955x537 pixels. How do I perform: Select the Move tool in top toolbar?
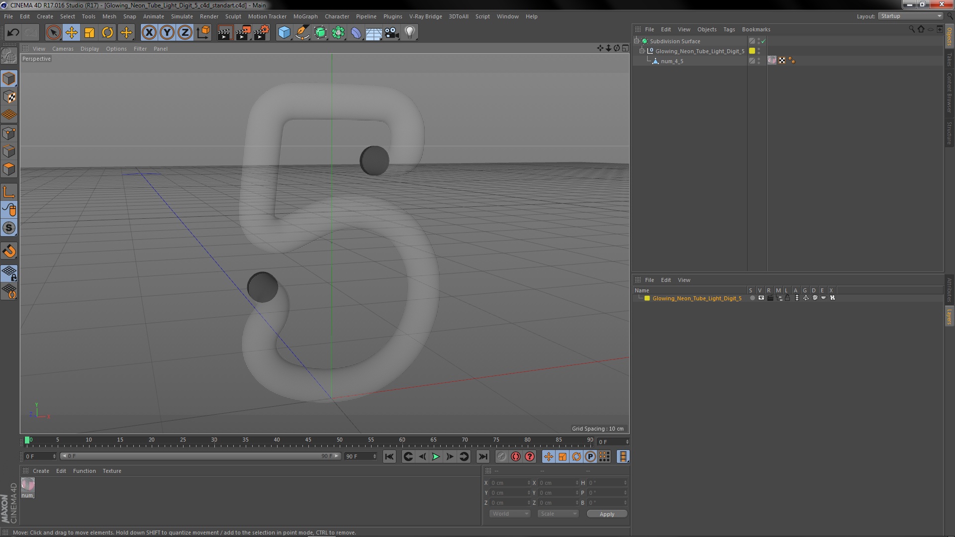tap(71, 33)
